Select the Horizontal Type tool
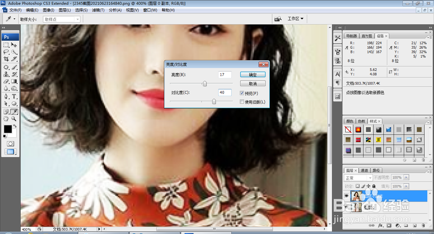 pyautogui.click(x=14, y=97)
